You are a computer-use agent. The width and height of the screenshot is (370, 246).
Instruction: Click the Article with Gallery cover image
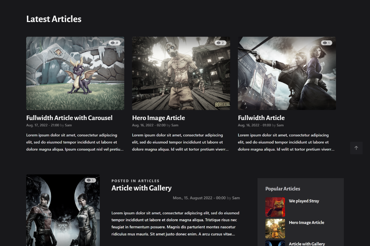click(x=63, y=210)
